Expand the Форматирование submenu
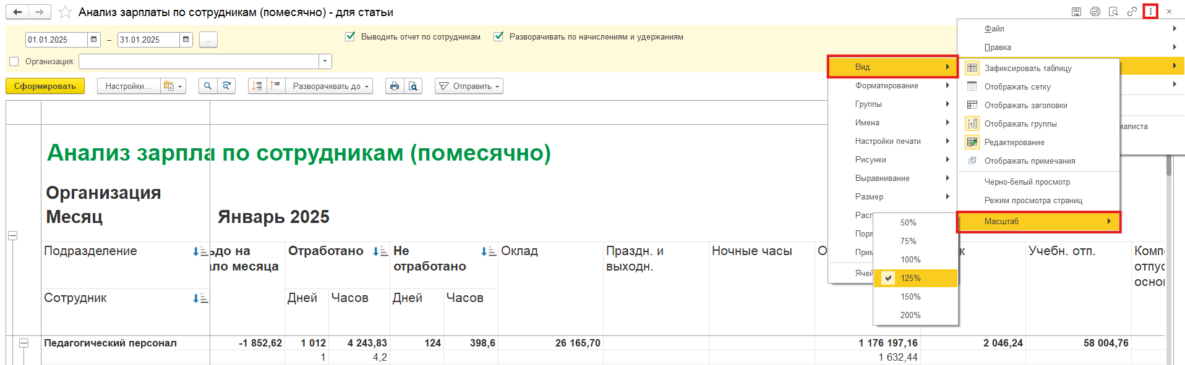1185x365 pixels. (x=892, y=85)
